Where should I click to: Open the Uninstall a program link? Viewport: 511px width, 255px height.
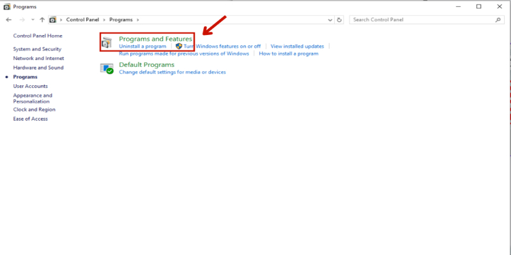tap(142, 47)
